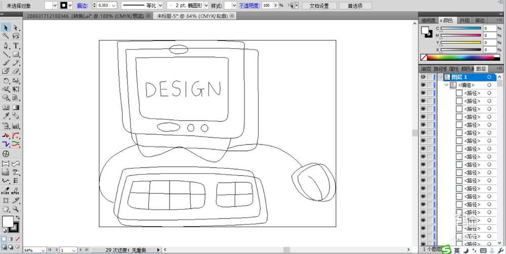Activate the Hand tool
Image resolution: width=506 pixels, height=254 pixels.
tap(6, 209)
